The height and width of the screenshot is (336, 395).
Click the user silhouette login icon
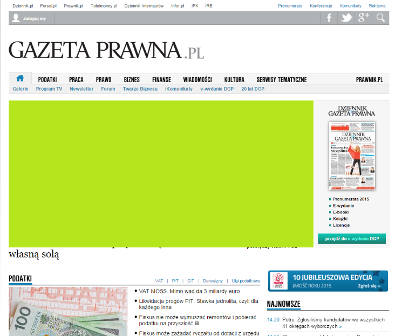pos(16,18)
